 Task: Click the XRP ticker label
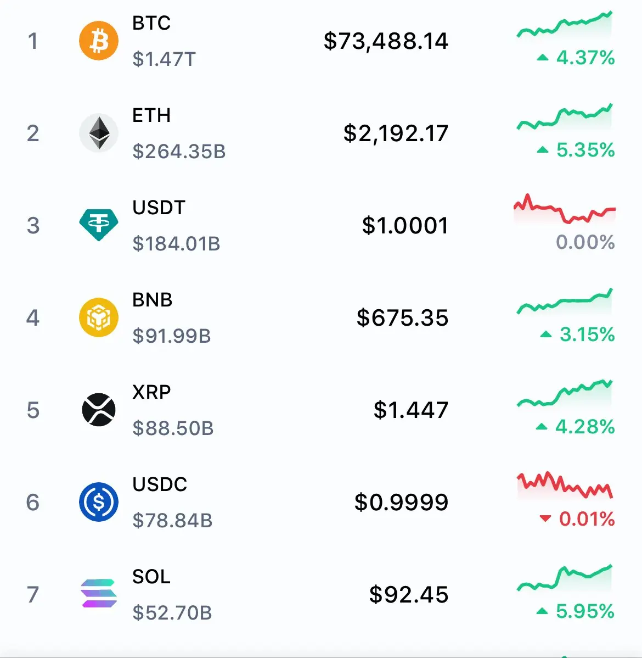151,392
